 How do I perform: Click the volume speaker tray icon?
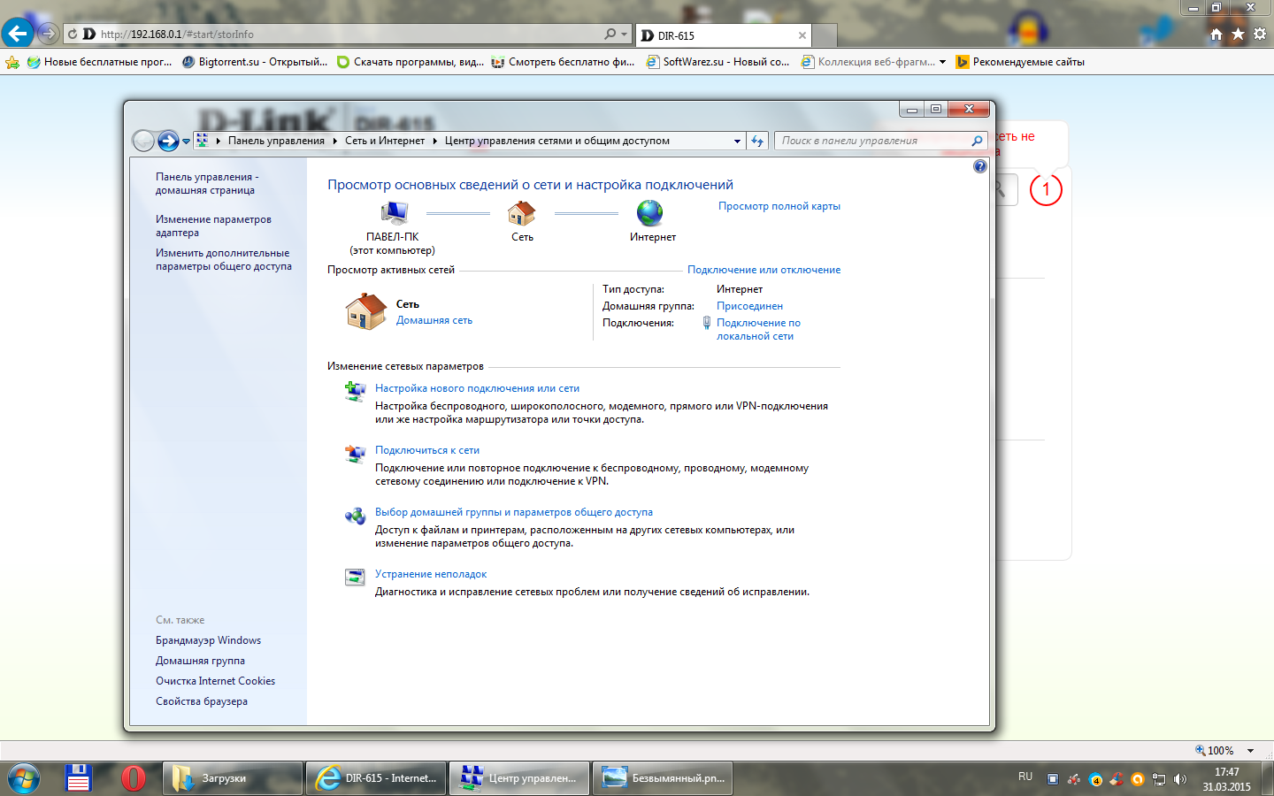pos(1179,779)
